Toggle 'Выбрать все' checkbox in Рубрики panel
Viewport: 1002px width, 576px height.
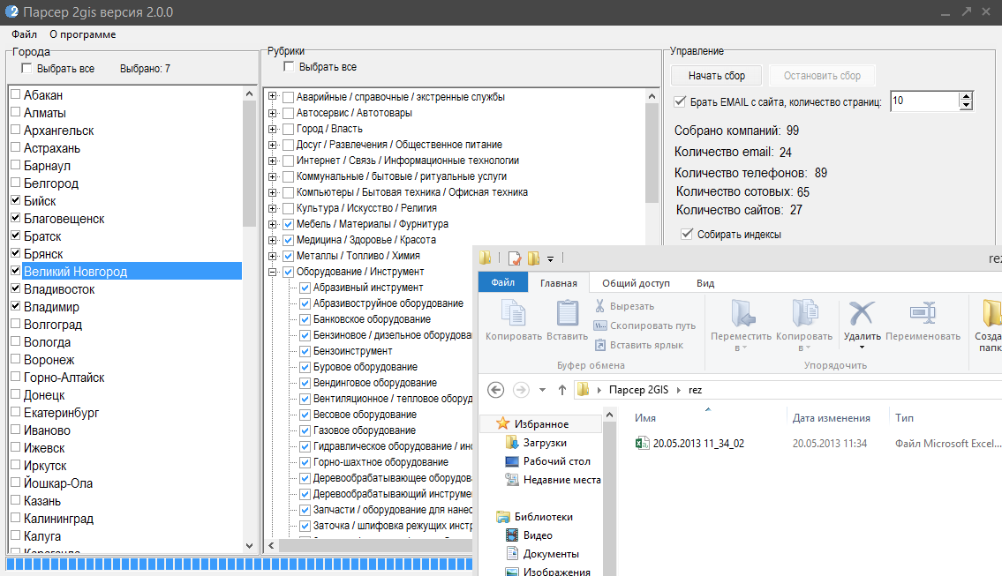click(x=289, y=66)
